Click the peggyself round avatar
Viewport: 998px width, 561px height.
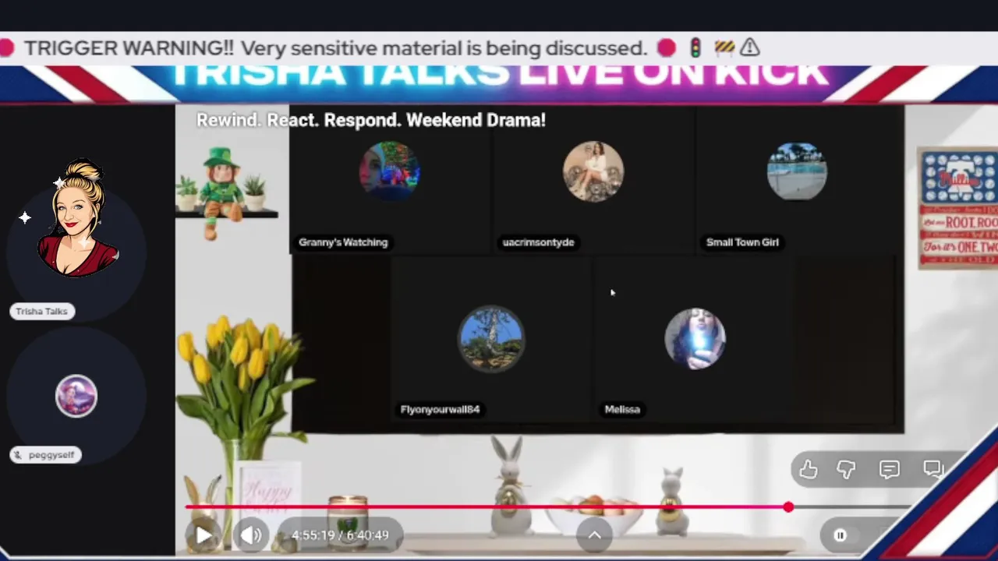(76, 396)
